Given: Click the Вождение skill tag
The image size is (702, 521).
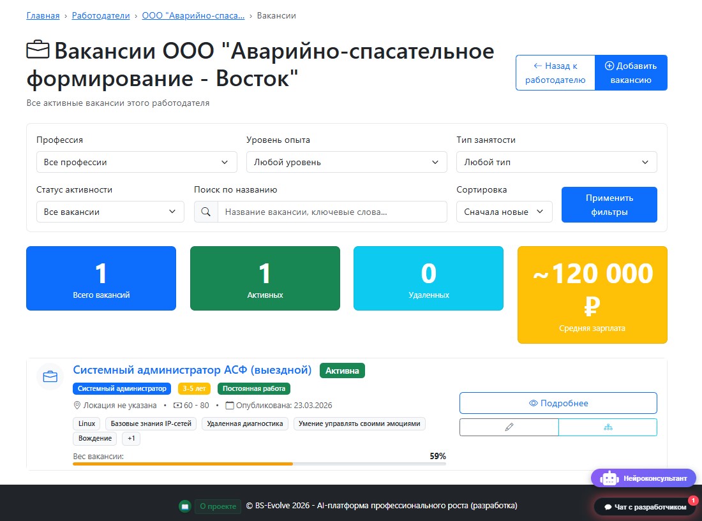Looking at the screenshot, I should (x=95, y=438).
